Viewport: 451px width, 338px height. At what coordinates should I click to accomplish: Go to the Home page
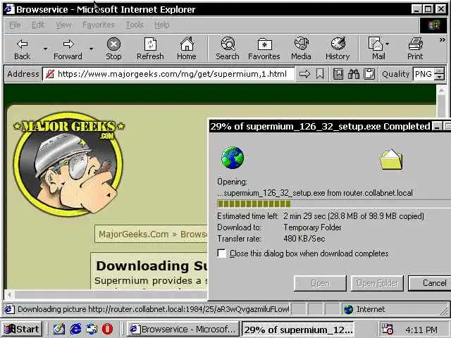tap(187, 49)
